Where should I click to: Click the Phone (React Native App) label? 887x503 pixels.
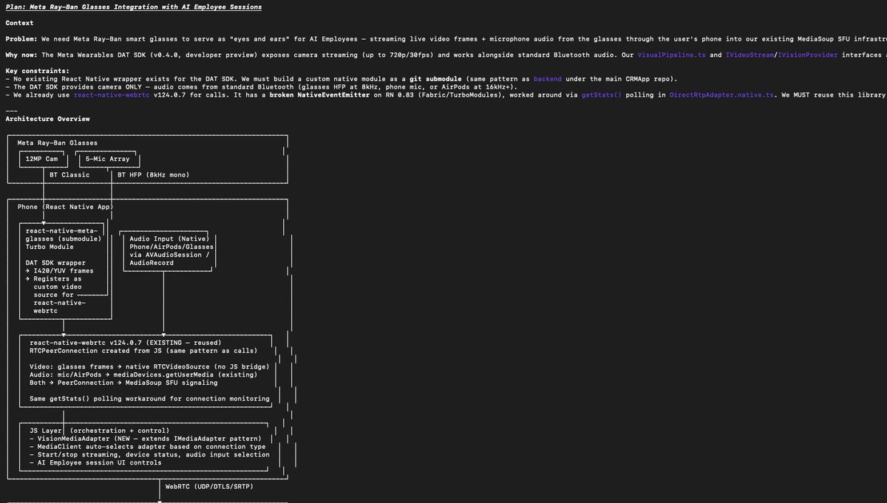65,207
